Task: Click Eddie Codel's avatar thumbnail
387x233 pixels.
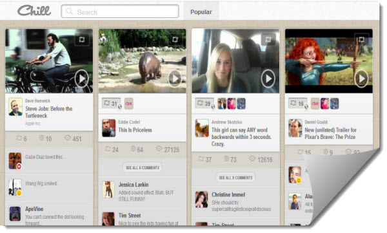Action: click(x=108, y=128)
